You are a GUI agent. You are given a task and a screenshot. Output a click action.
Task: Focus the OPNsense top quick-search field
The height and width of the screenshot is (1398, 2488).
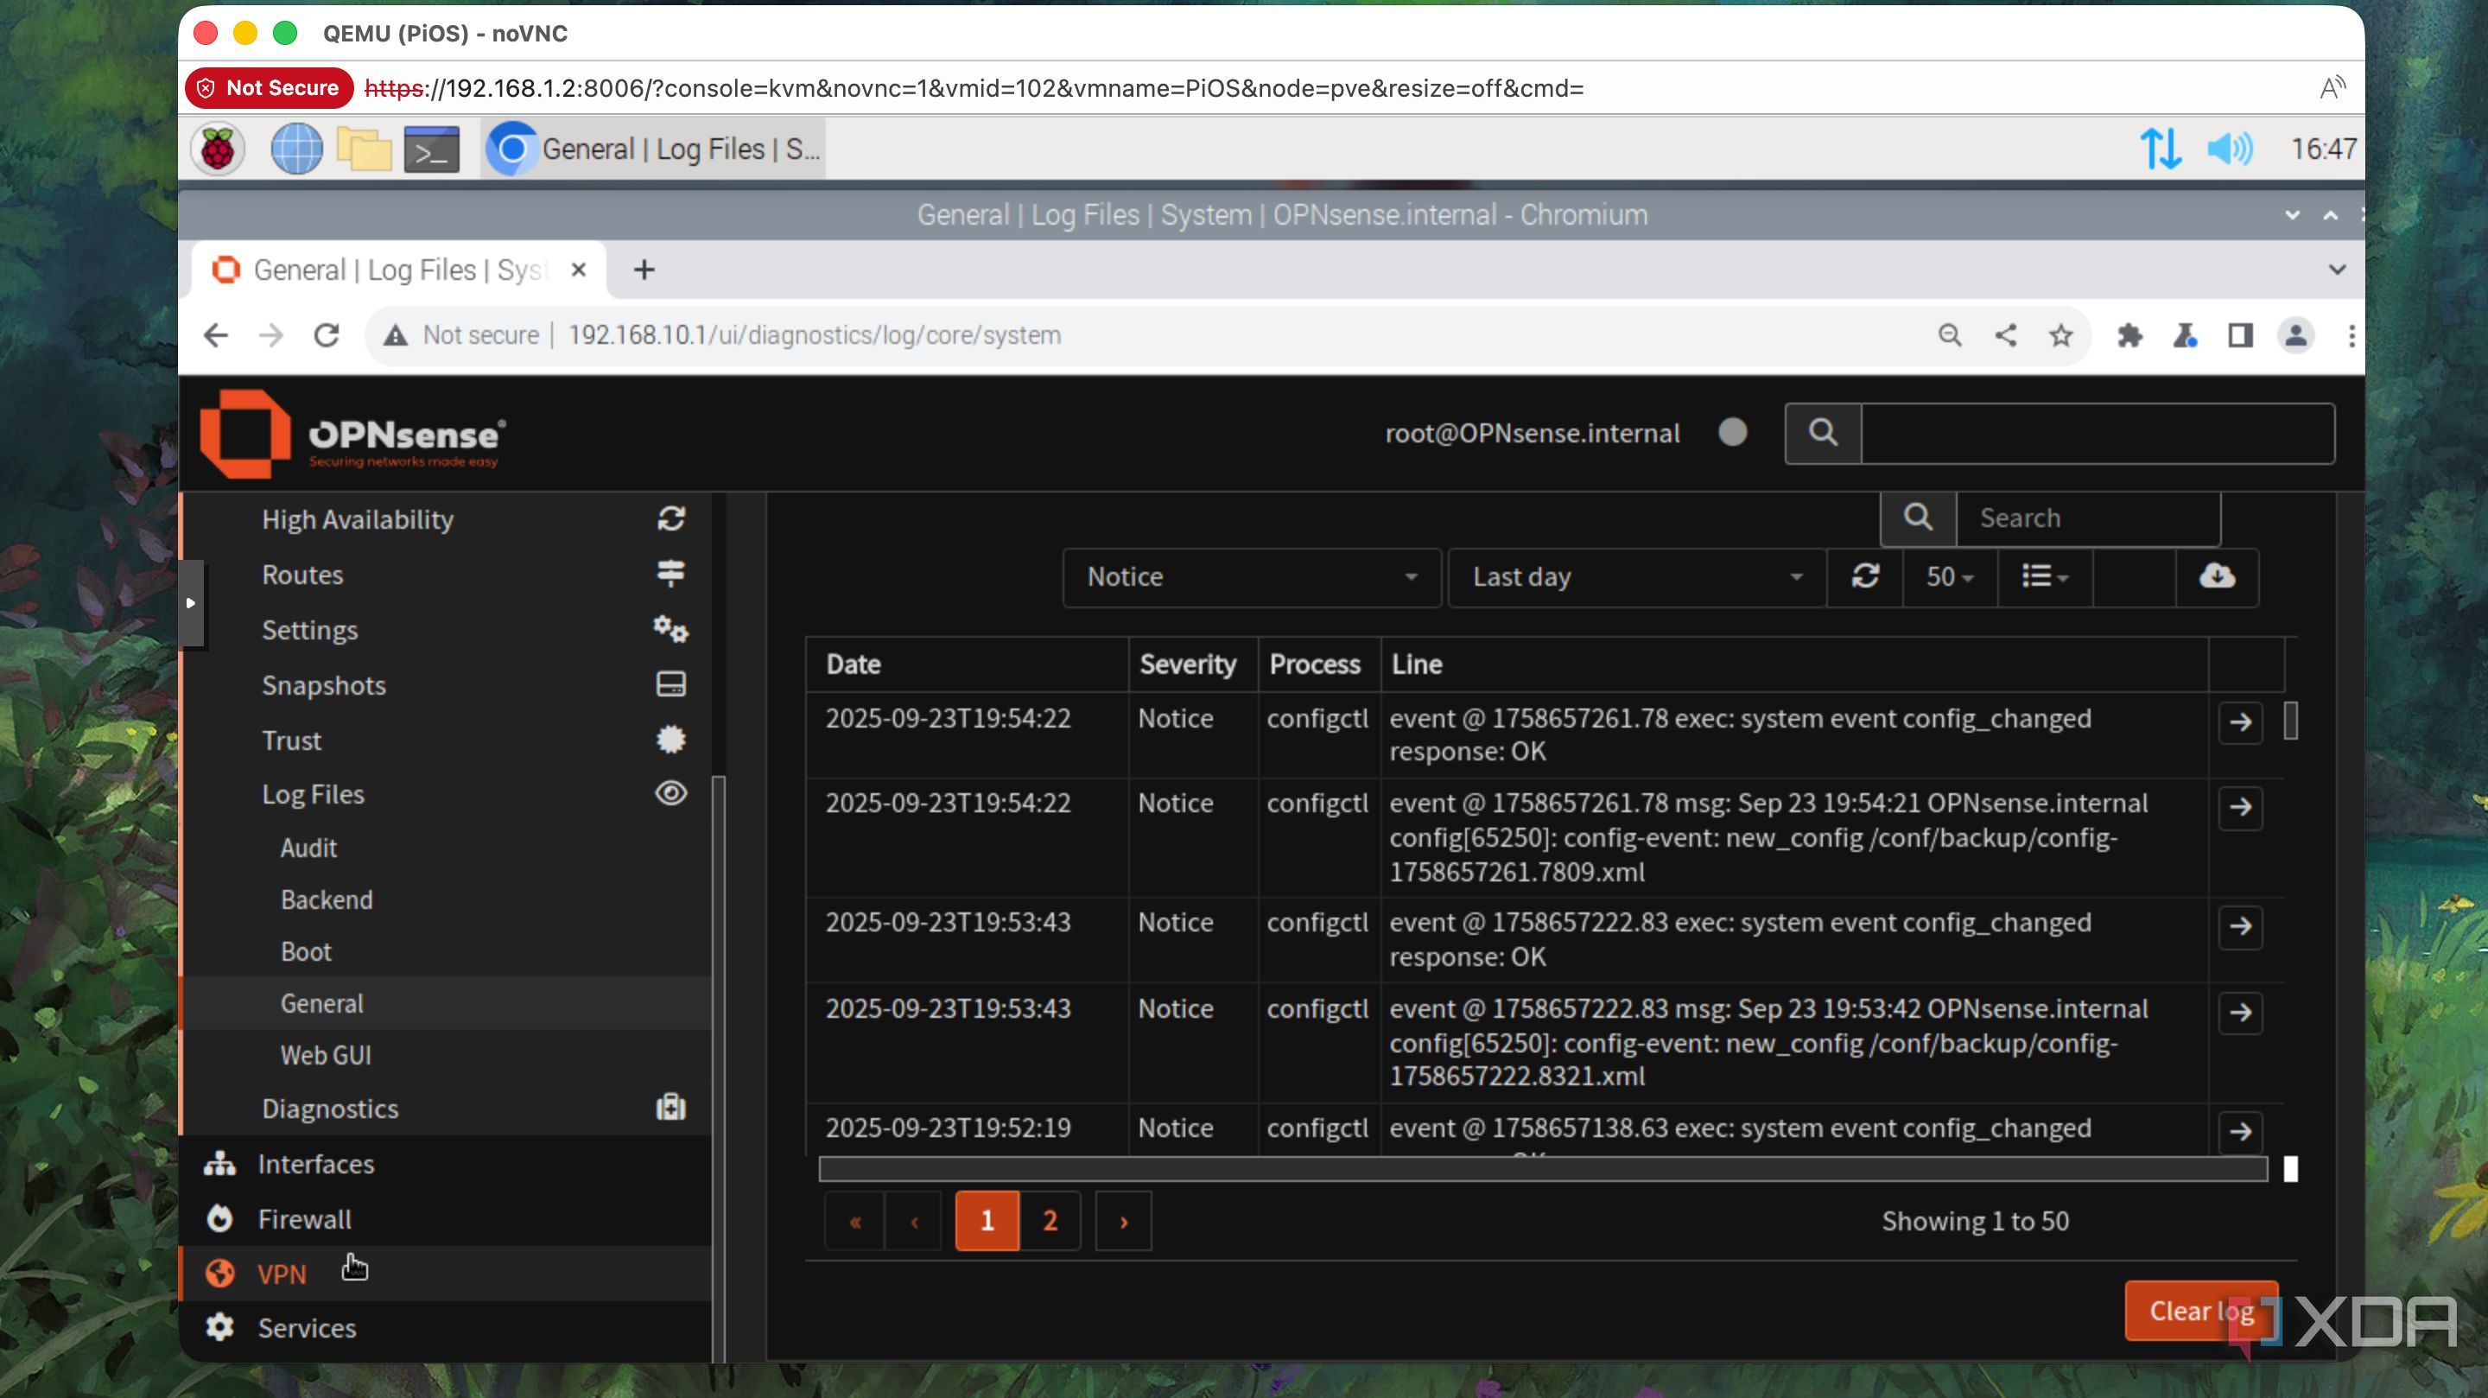(x=2097, y=434)
